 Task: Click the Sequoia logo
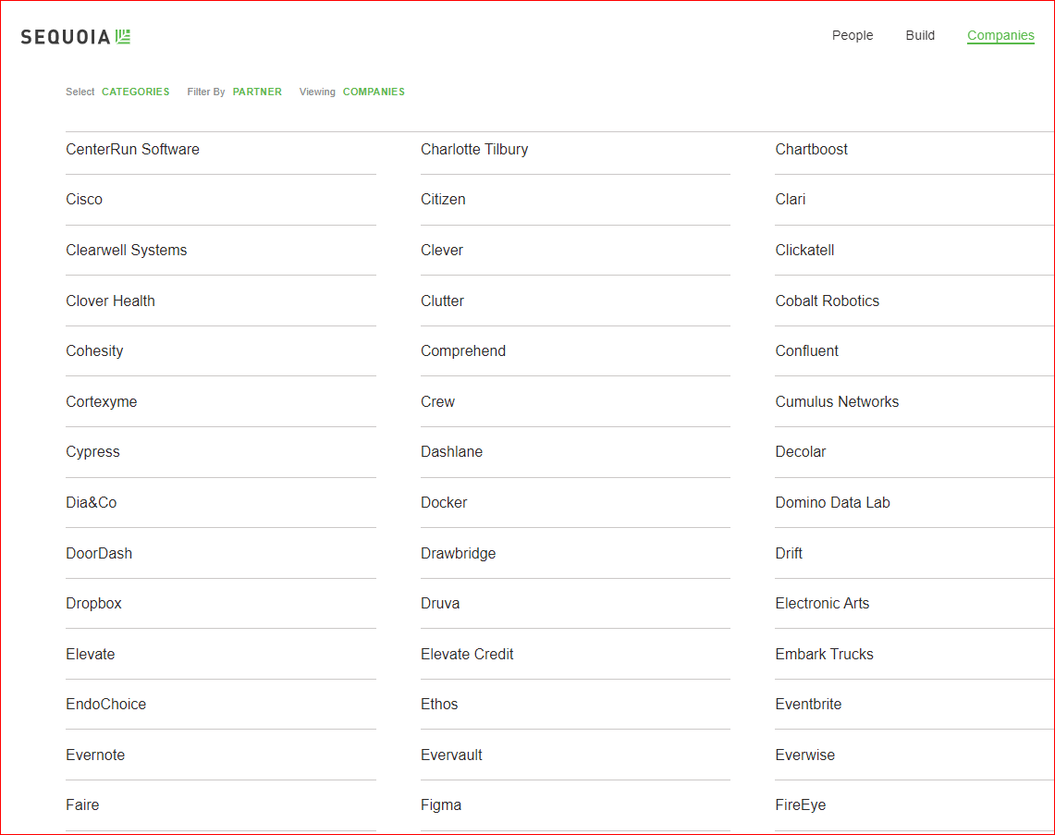click(x=76, y=37)
